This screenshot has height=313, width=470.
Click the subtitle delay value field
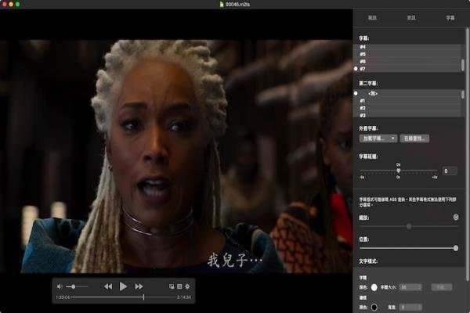coord(450,171)
